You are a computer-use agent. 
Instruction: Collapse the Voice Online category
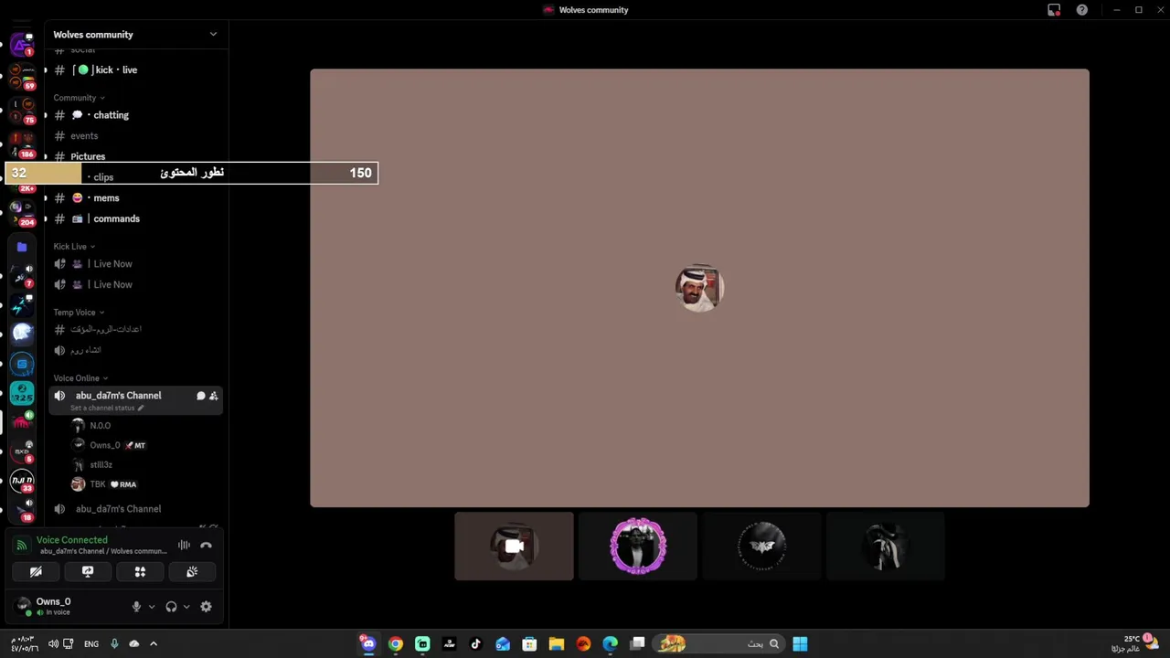click(x=80, y=378)
